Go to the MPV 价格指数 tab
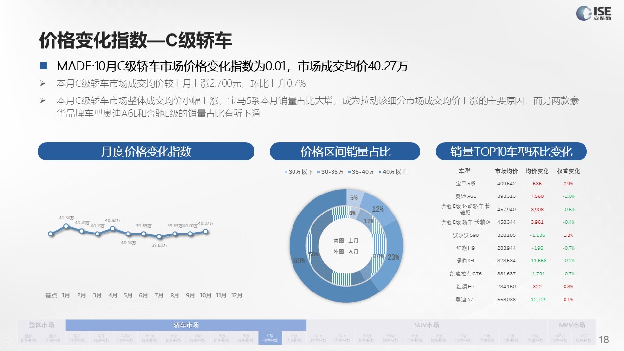This screenshot has height=351, width=624. [559, 338]
